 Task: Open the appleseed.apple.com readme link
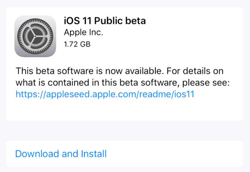click(x=105, y=94)
